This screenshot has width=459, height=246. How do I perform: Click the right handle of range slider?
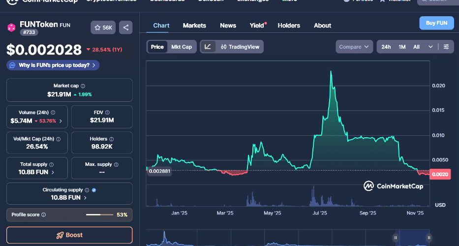(x=427, y=238)
